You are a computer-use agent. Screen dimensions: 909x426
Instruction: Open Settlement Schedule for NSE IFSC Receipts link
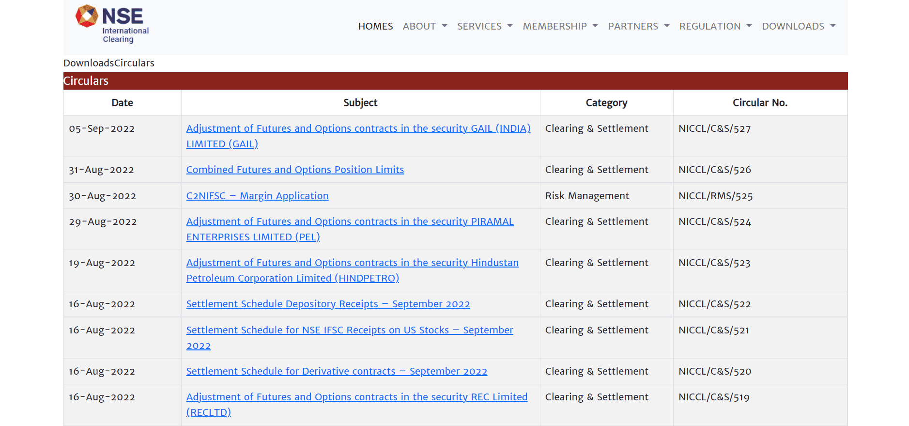pyautogui.click(x=350, y=338)
